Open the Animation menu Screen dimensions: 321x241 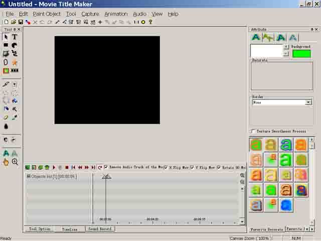click(115, 14)
